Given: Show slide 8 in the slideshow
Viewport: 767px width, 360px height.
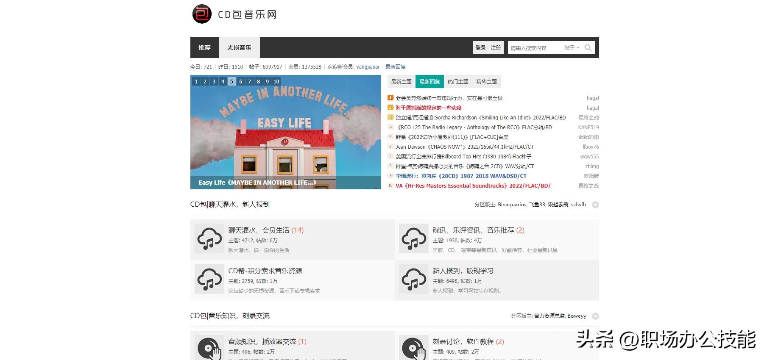Looking at the screenshot, I should 258,82.
